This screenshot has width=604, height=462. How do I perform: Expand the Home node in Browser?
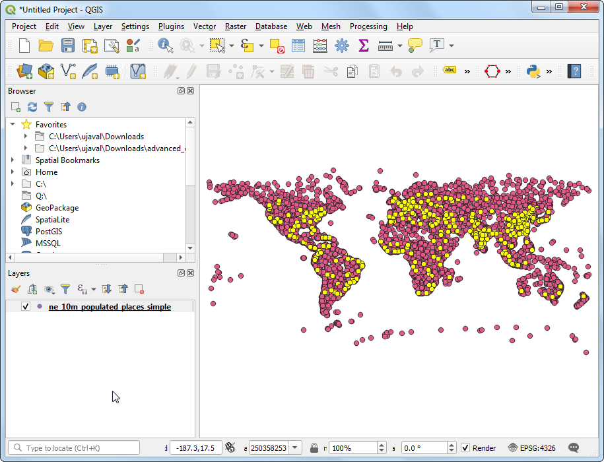coord(13,172)
